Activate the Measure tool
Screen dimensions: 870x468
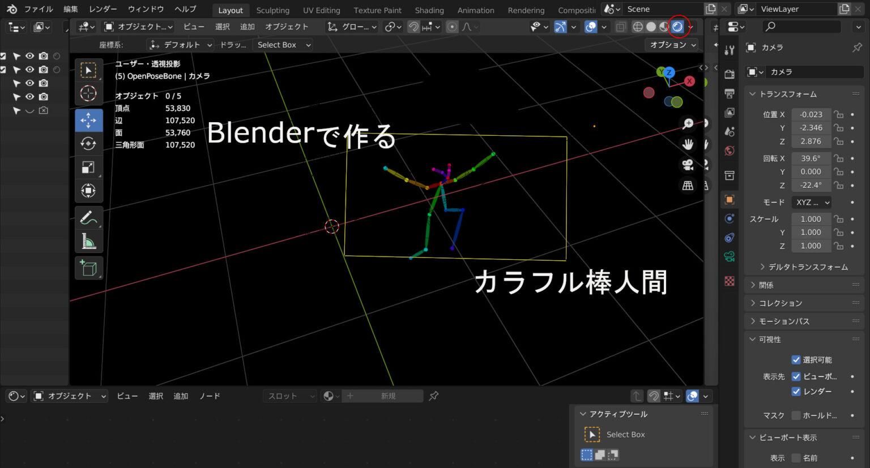coord(89,240)
